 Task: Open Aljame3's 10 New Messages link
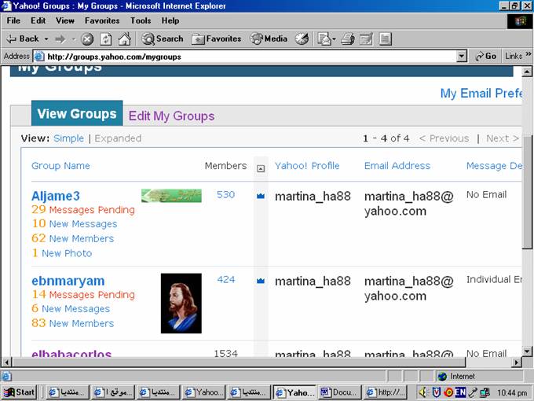tap(75, 223)
